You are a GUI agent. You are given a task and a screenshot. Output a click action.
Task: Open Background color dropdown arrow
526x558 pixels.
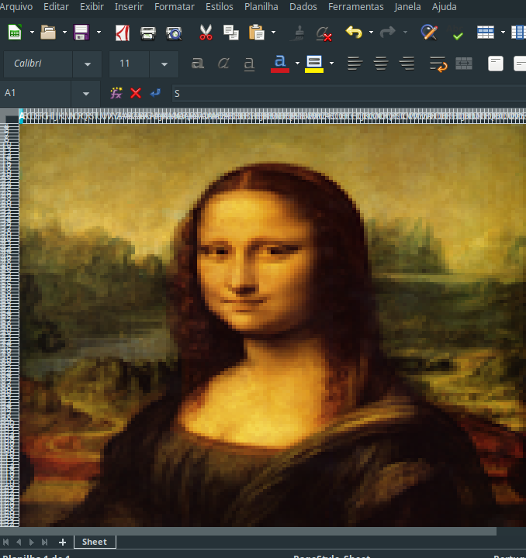331,64
